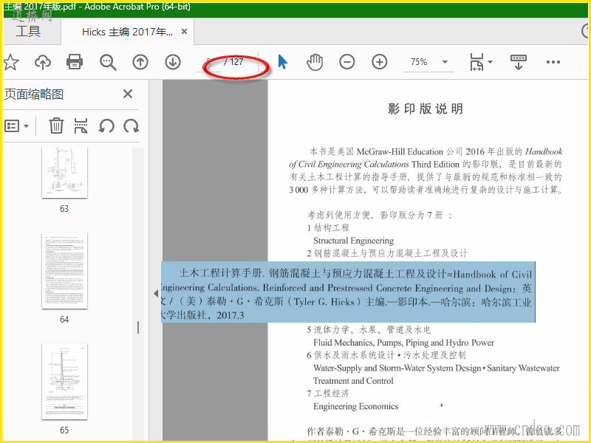Screen dimensions: 591x443
Task: Click the line Fluid Mechanics, Pumps, Piping
Action: click(403, 343)
